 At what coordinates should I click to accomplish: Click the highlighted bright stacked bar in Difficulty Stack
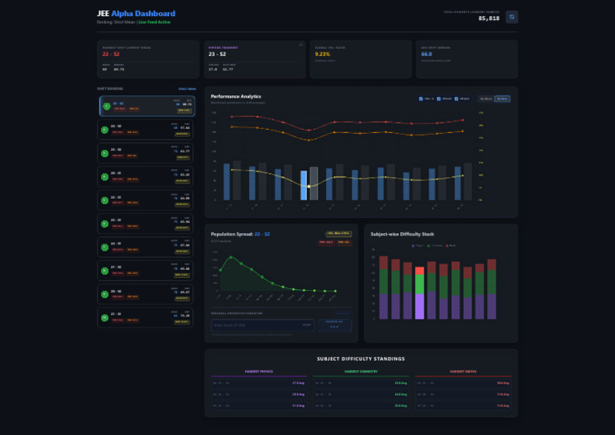(x=420, y=293)
